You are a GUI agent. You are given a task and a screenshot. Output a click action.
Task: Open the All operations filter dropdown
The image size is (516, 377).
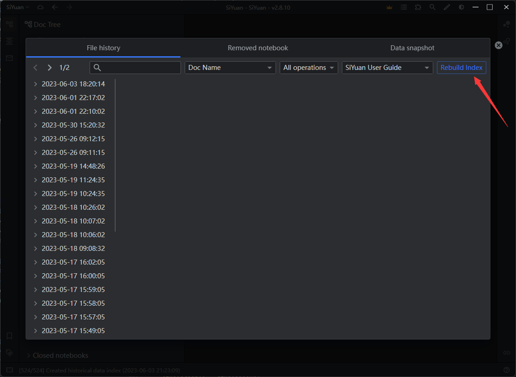pyautogui.click(x=309, y=68)
